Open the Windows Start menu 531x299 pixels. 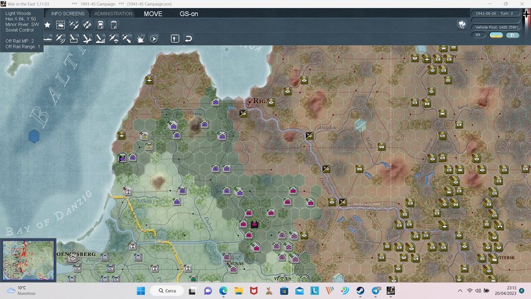point(141,291)
